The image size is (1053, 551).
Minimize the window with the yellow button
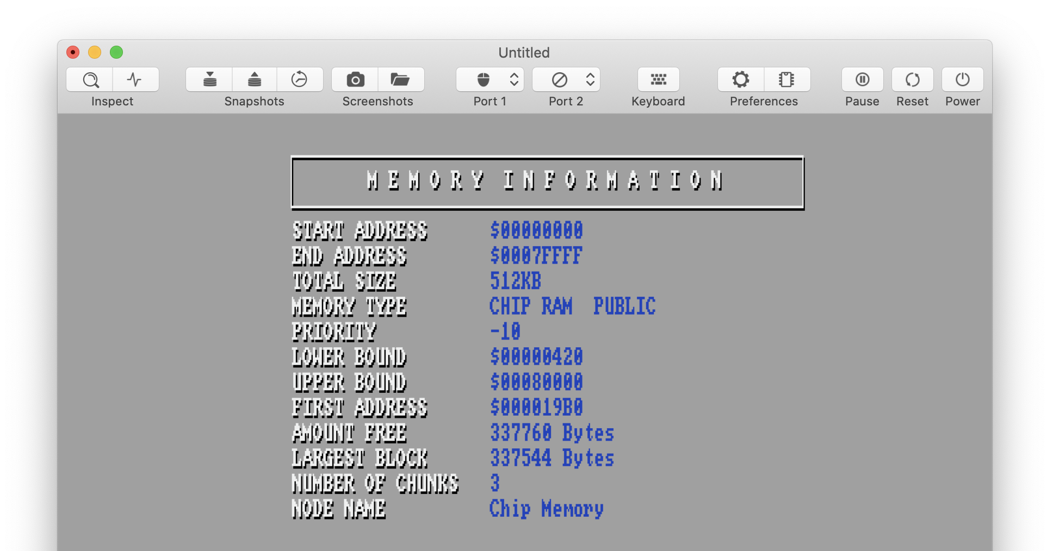click(x=95, y=52)
